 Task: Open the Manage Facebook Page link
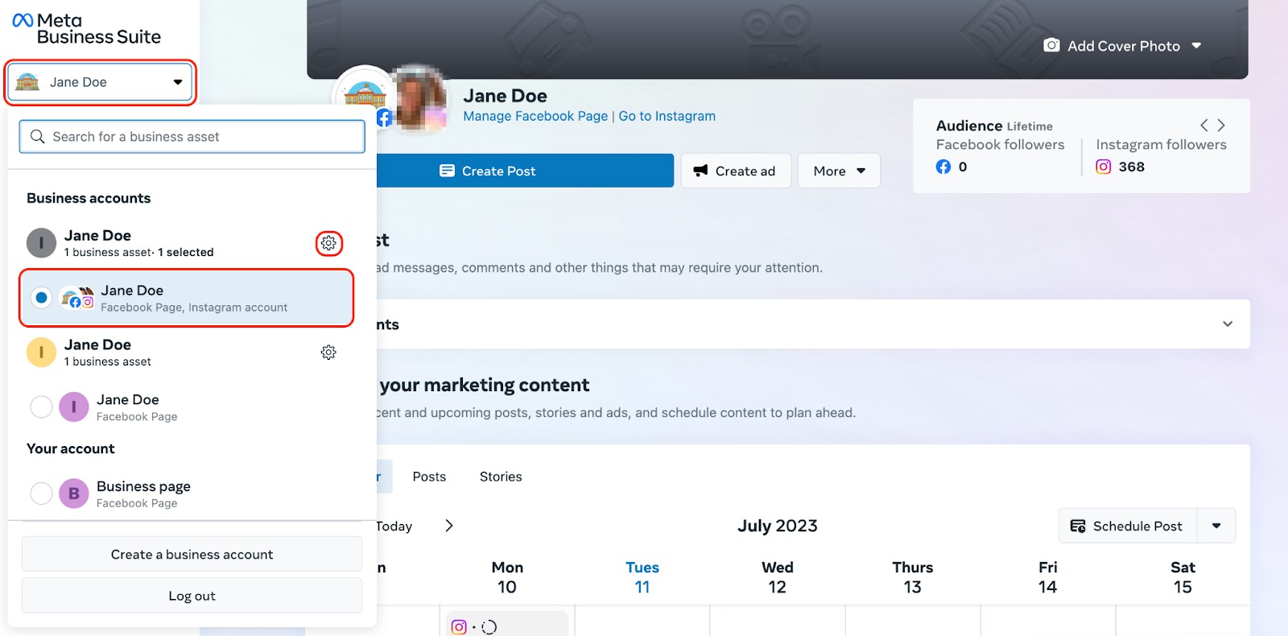click(535, 116)
